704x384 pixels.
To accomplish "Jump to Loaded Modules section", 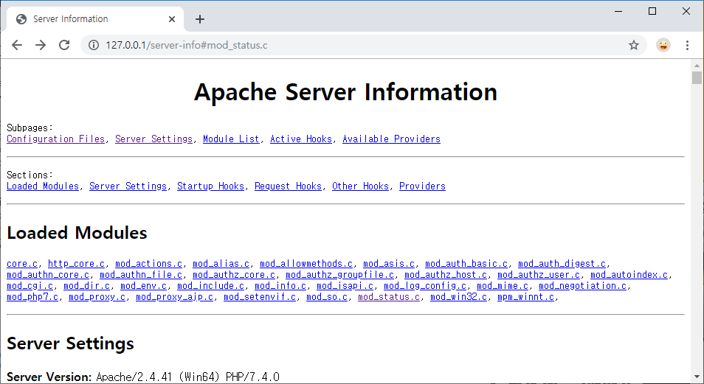I will 43,186.
